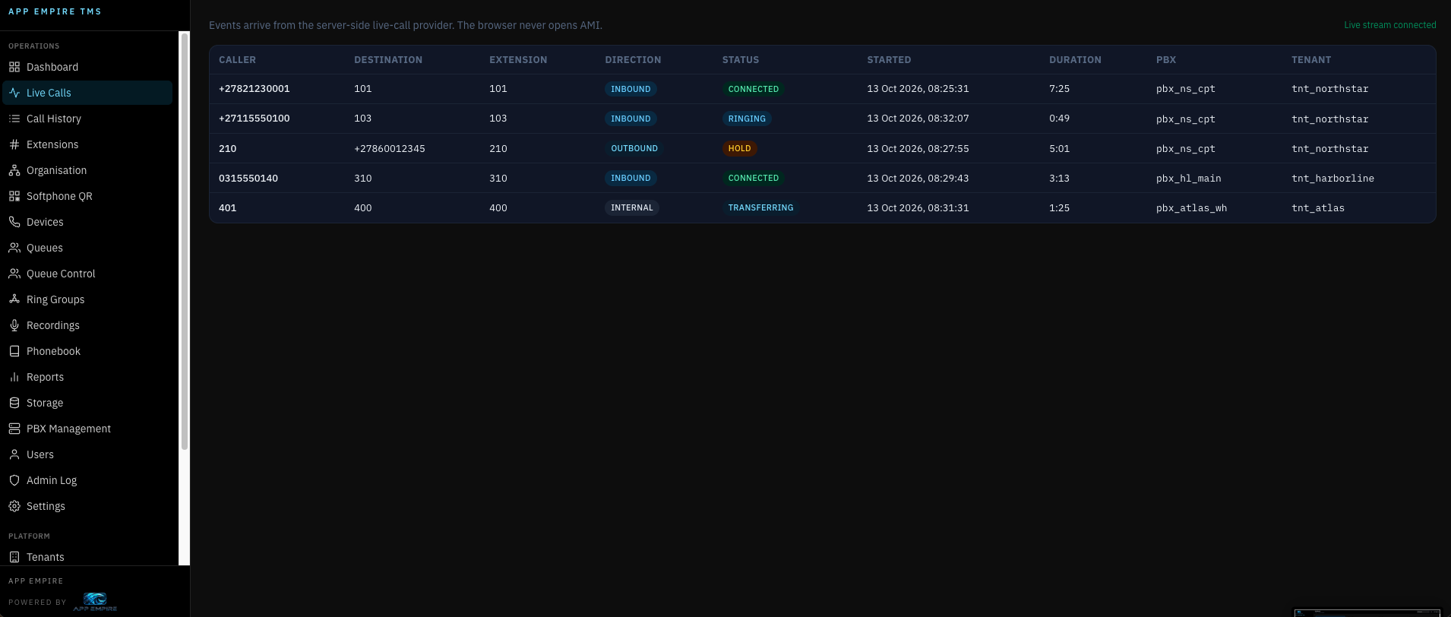Click the Live Calls activity icon
This screenshot has height=617, width=1451.
tap(14, 93)
